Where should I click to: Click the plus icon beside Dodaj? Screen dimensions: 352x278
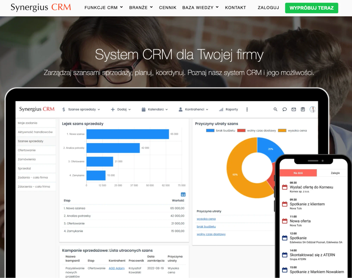point(113,109)
